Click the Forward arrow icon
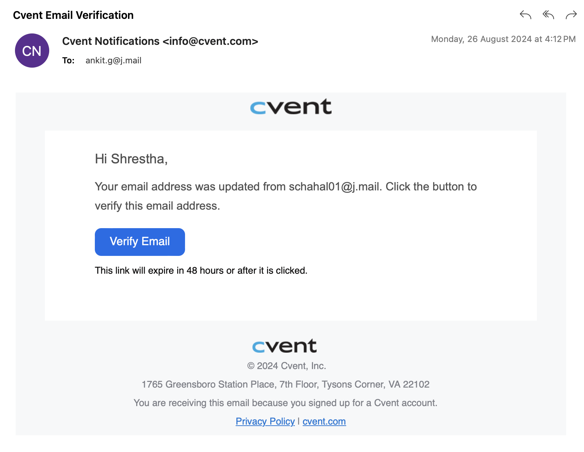The height and width of the screenshot is (452, 584). point(571,15)
